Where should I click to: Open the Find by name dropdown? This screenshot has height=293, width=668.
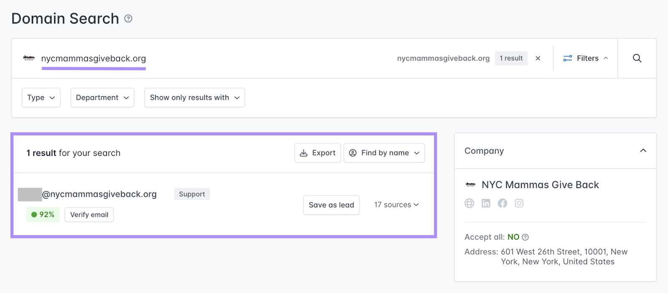(384, 153)
